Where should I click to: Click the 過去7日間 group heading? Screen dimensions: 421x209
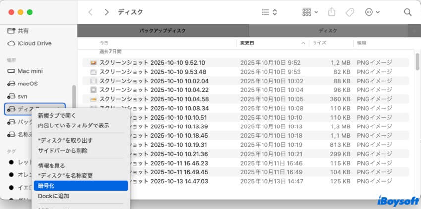[110, 51]
